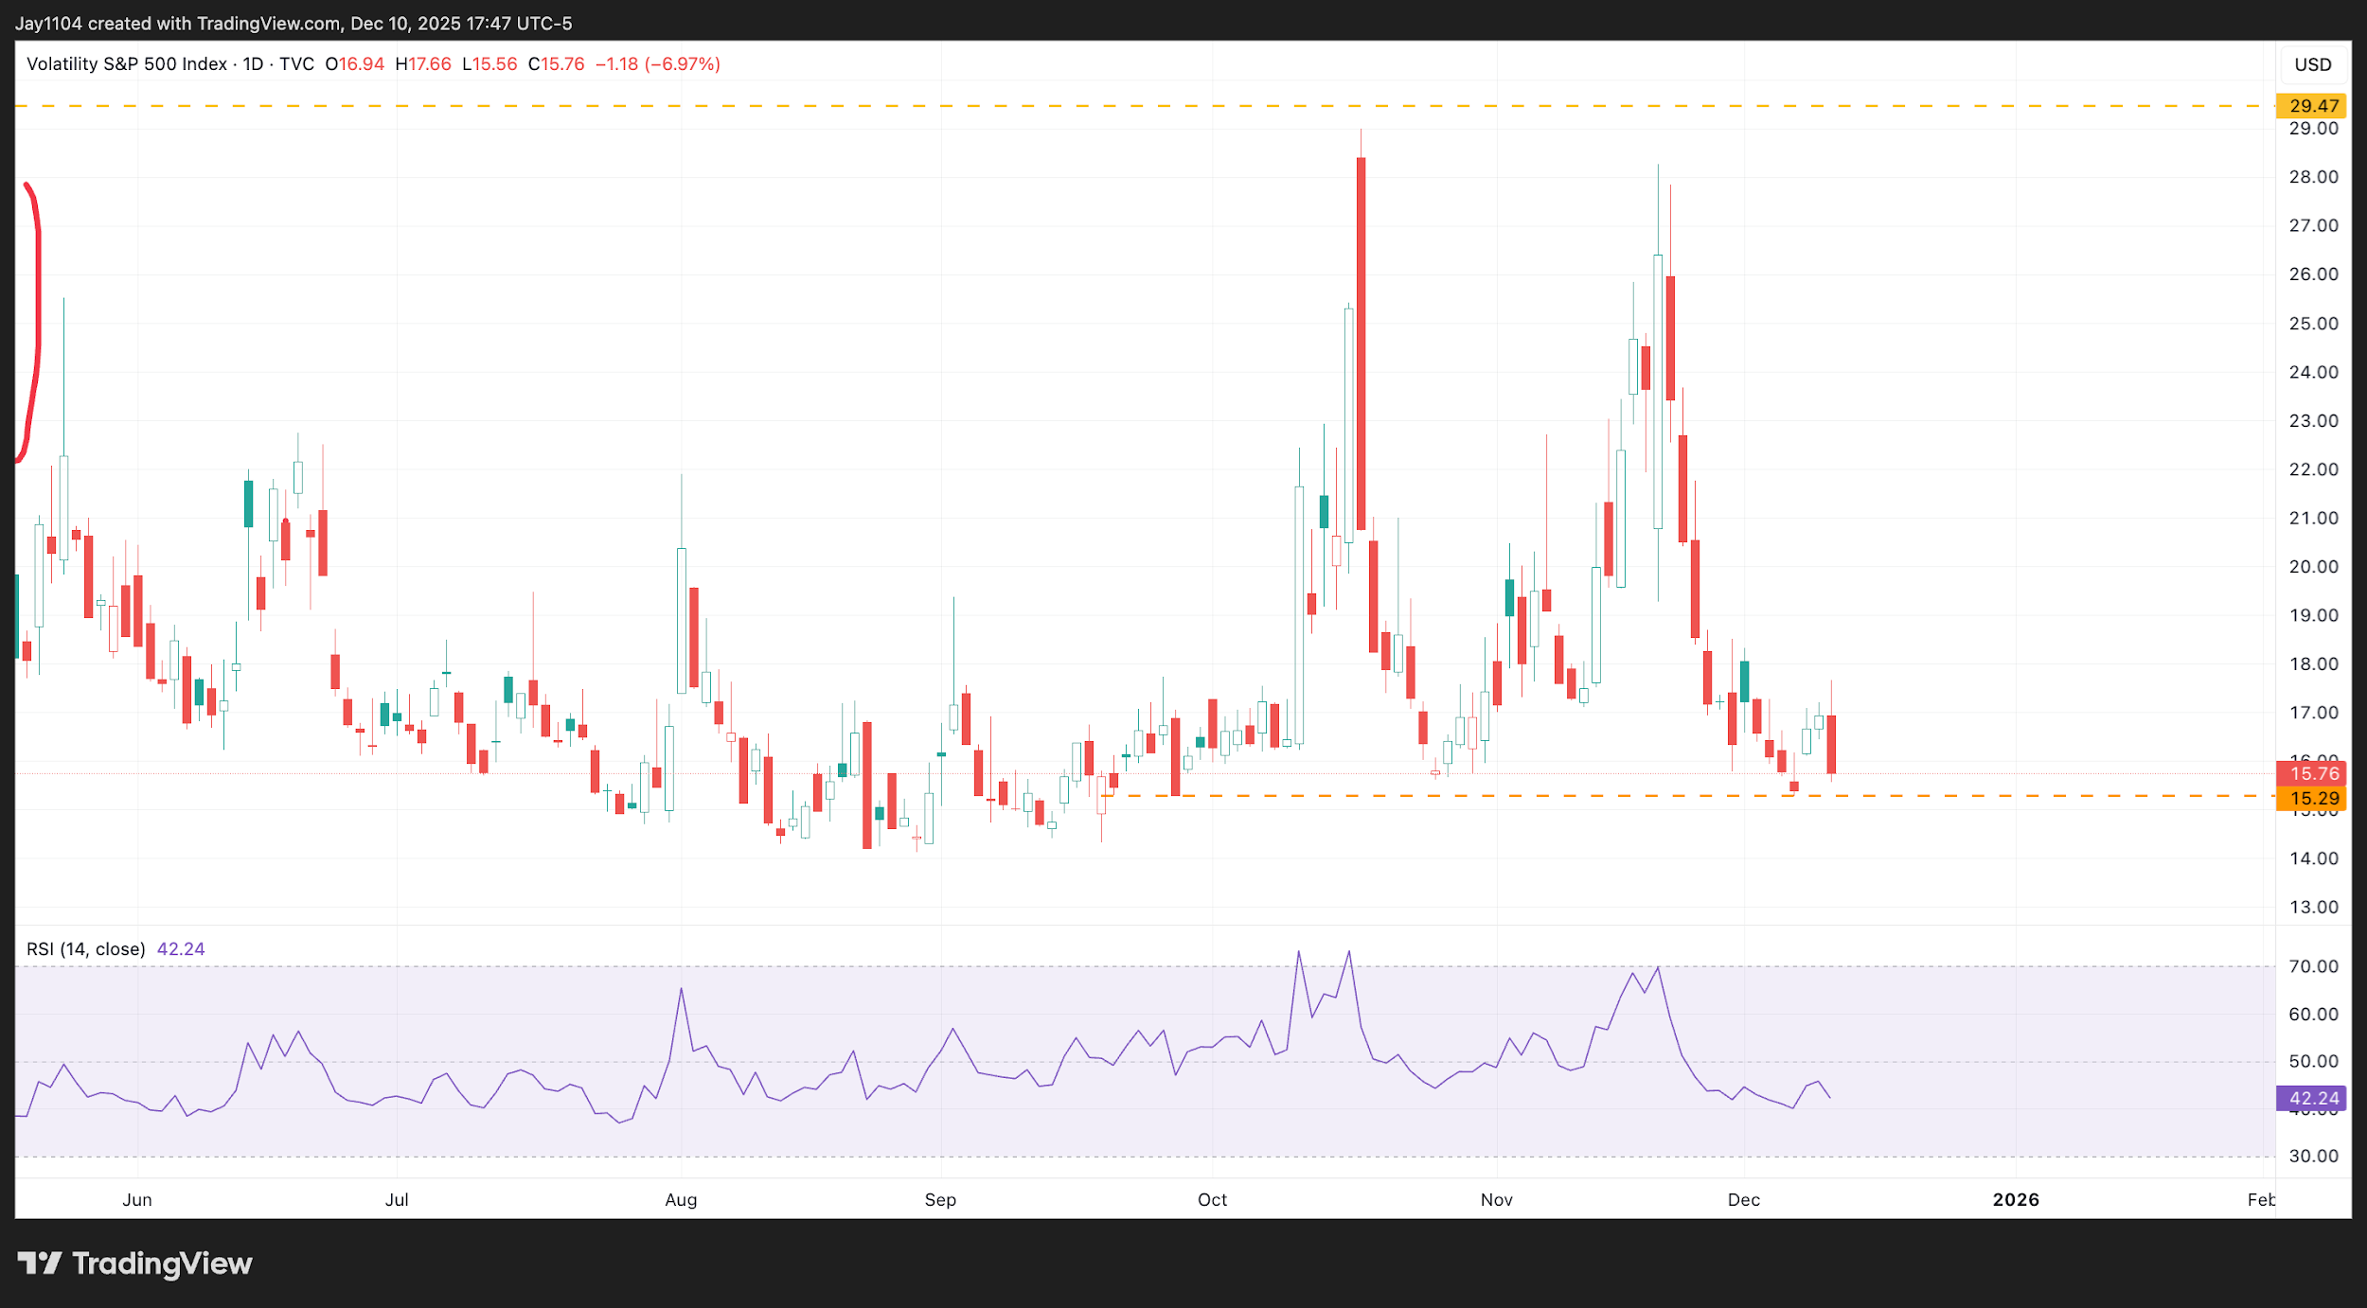Select the red hand-drawn curve
Viewport: 2367px width, 1308px height.
[39, 312]
